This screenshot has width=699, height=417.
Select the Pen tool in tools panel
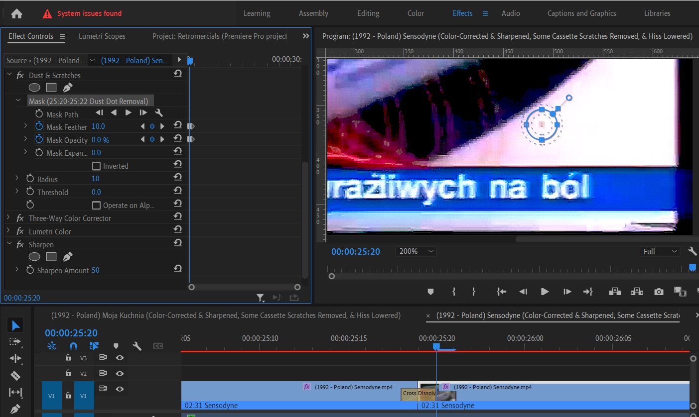pos(15,410)
